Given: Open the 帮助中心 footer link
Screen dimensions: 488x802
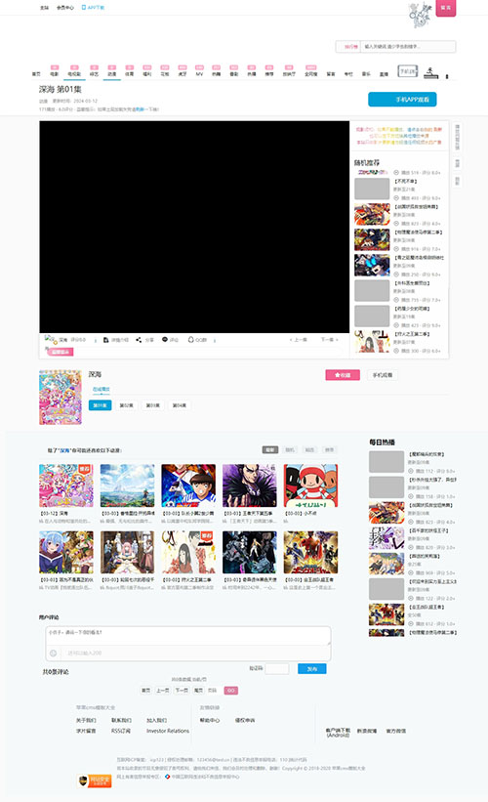Looking at the screenshot, I should point(210,720).
